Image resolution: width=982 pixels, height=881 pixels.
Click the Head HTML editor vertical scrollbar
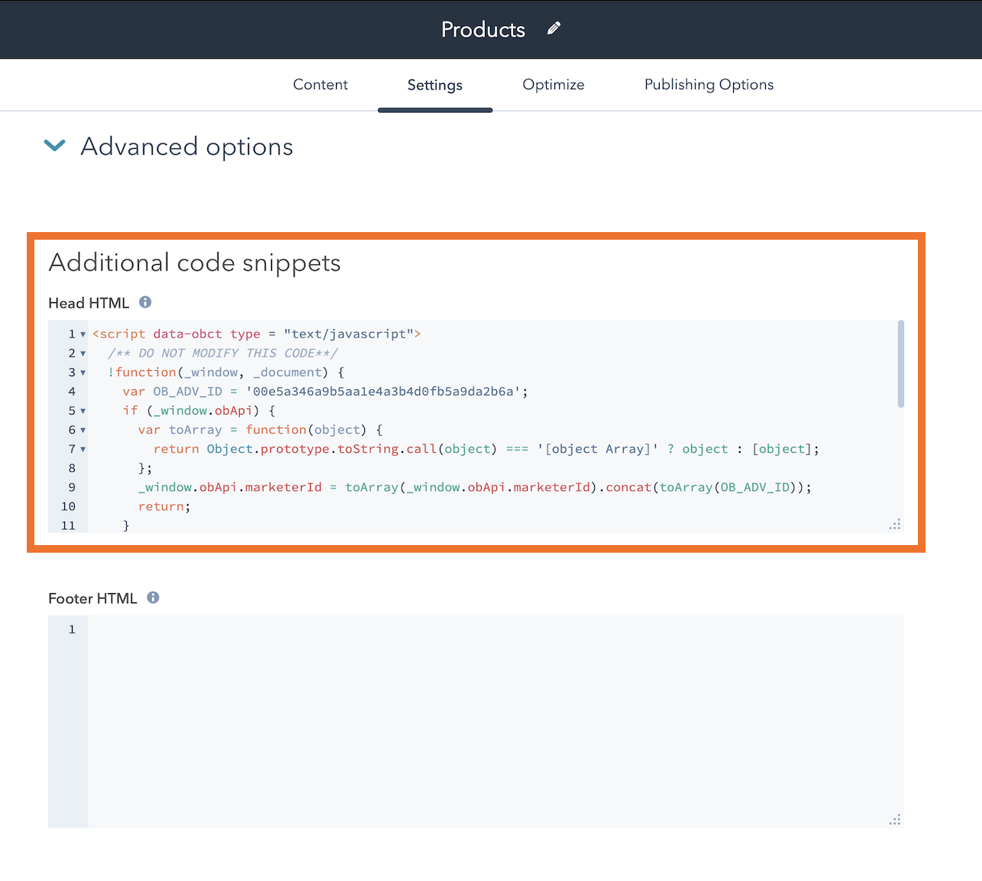coord(901,364)
